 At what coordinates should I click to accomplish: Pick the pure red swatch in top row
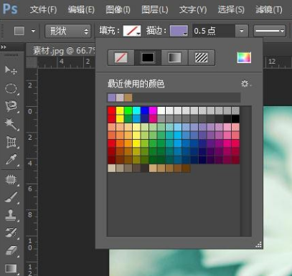click(112, 110)
